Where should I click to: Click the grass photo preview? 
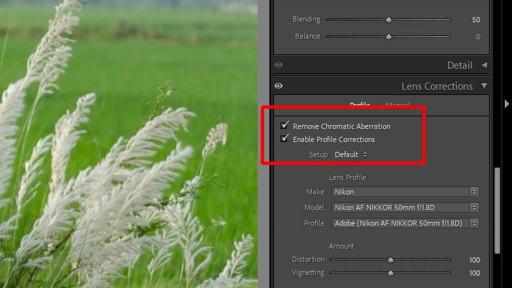[x=129, y=144]
